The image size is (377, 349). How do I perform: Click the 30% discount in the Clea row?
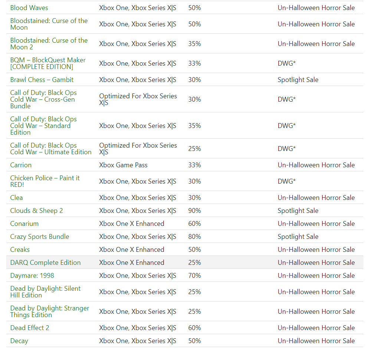[194, 198]
